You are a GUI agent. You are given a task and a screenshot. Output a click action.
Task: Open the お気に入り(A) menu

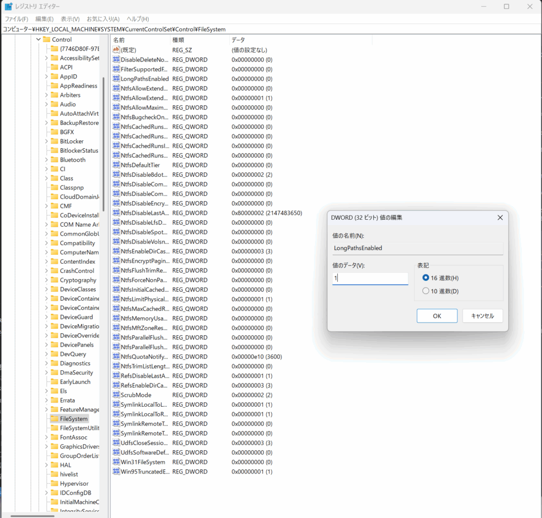coord(103,19)
